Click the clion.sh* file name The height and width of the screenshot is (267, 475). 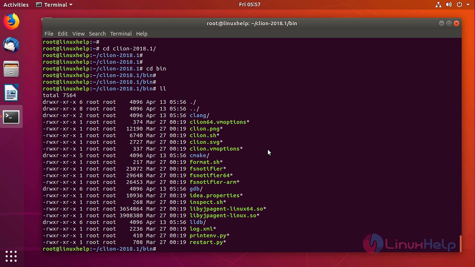(204, 135)
